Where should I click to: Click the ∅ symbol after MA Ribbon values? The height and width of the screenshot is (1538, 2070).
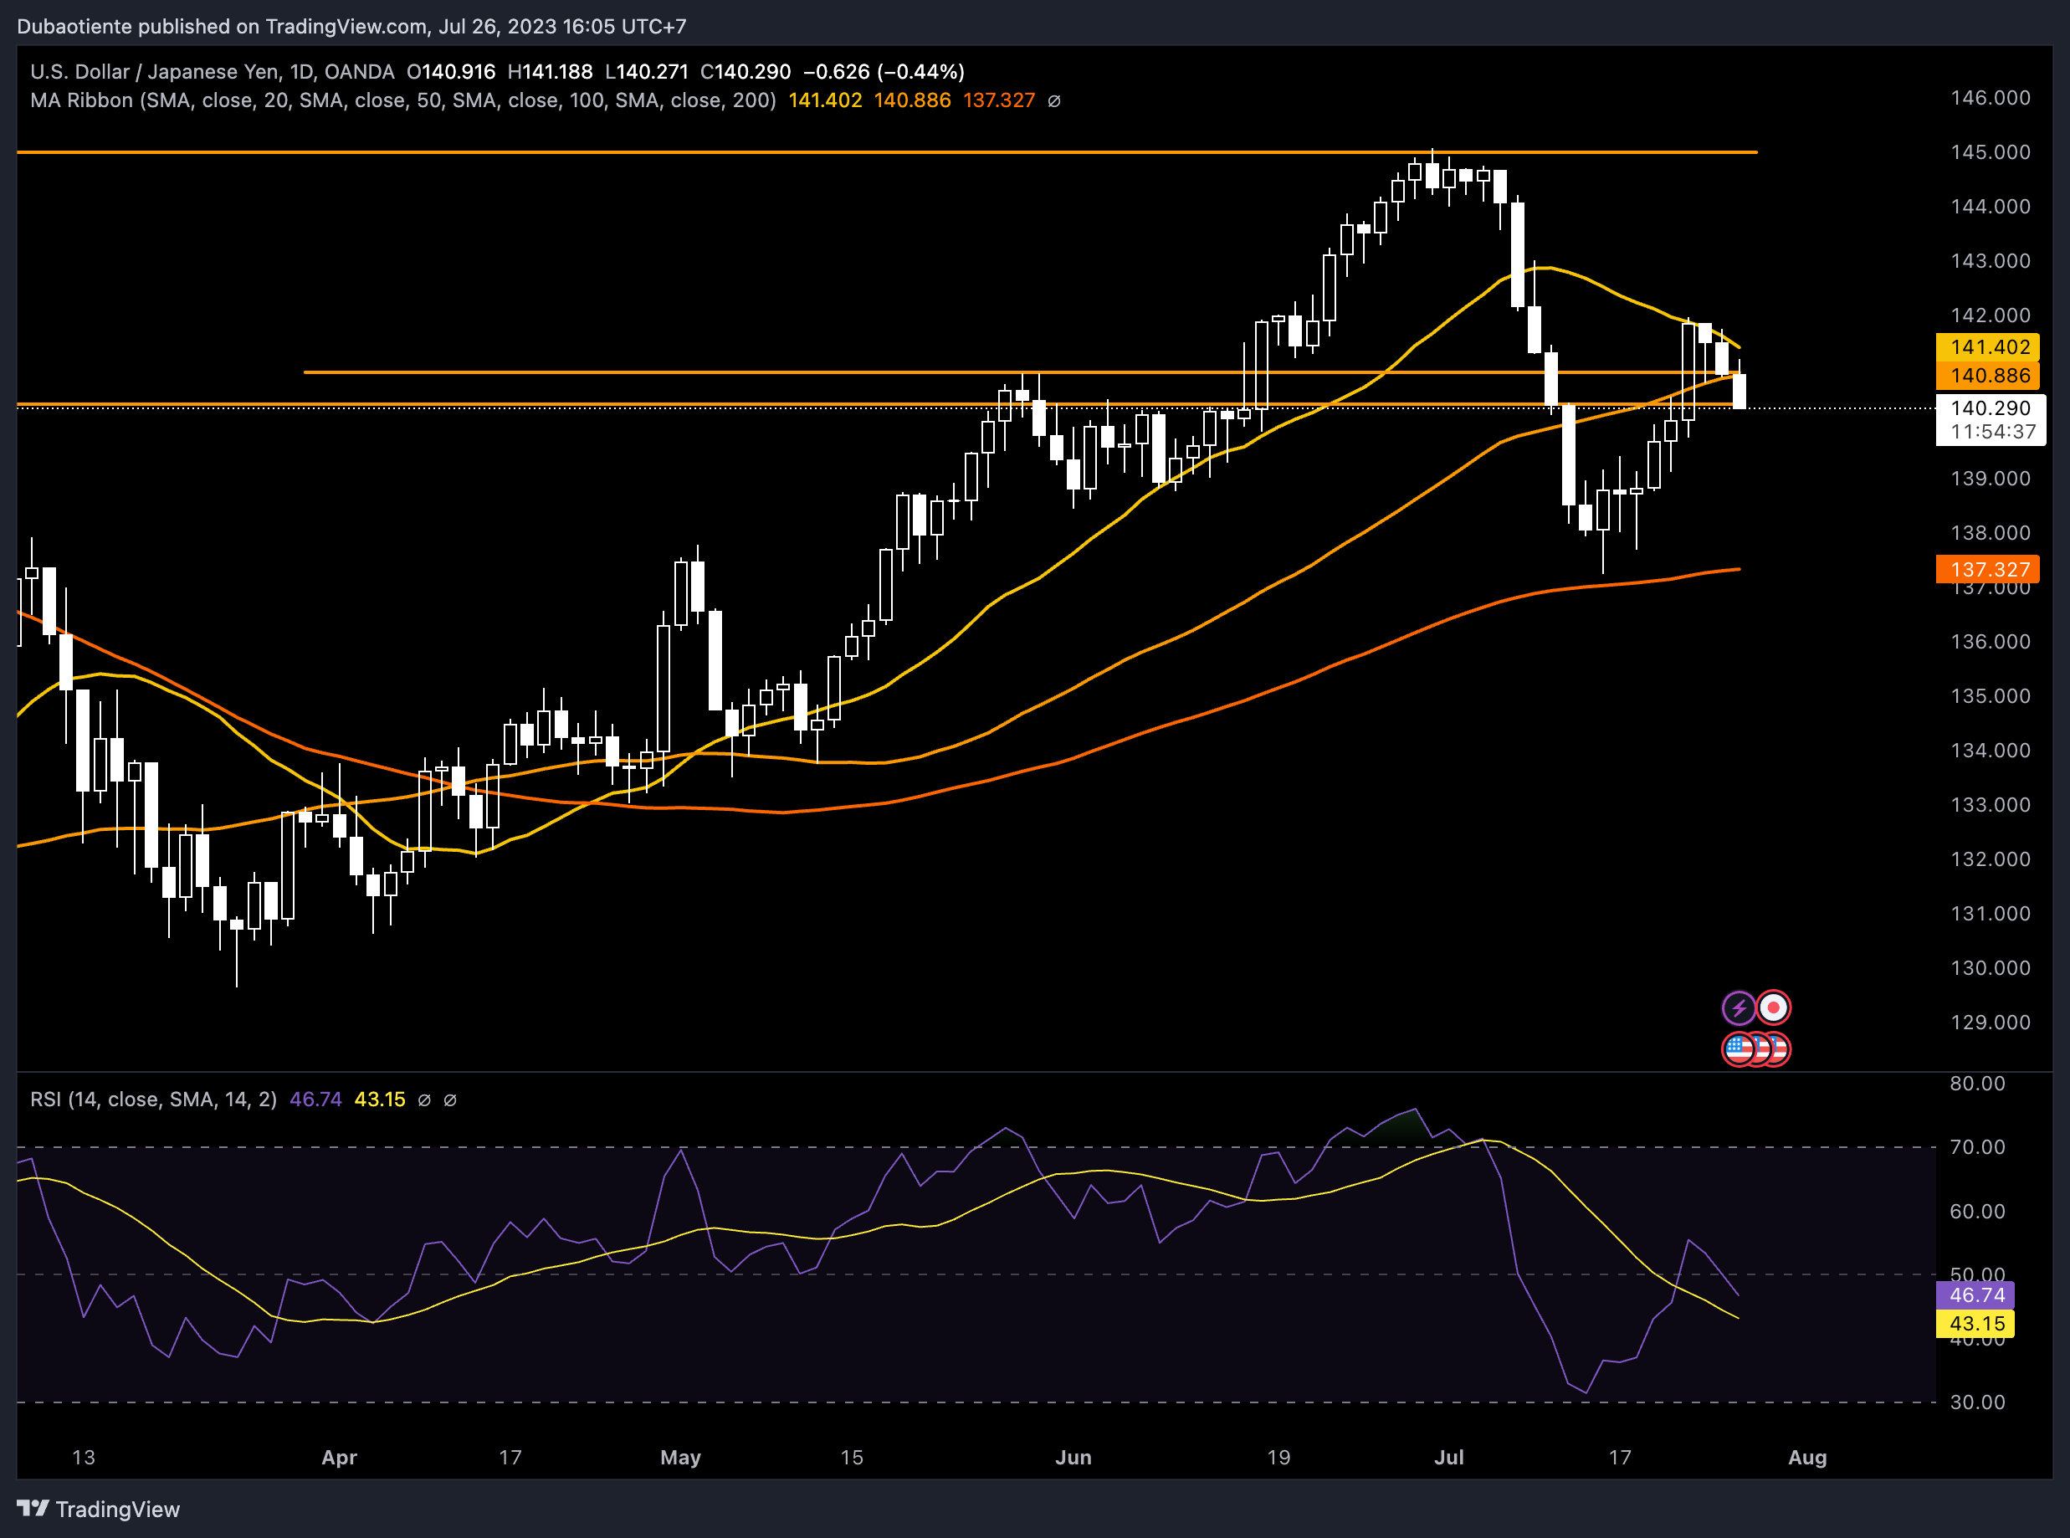[1053, 100]
